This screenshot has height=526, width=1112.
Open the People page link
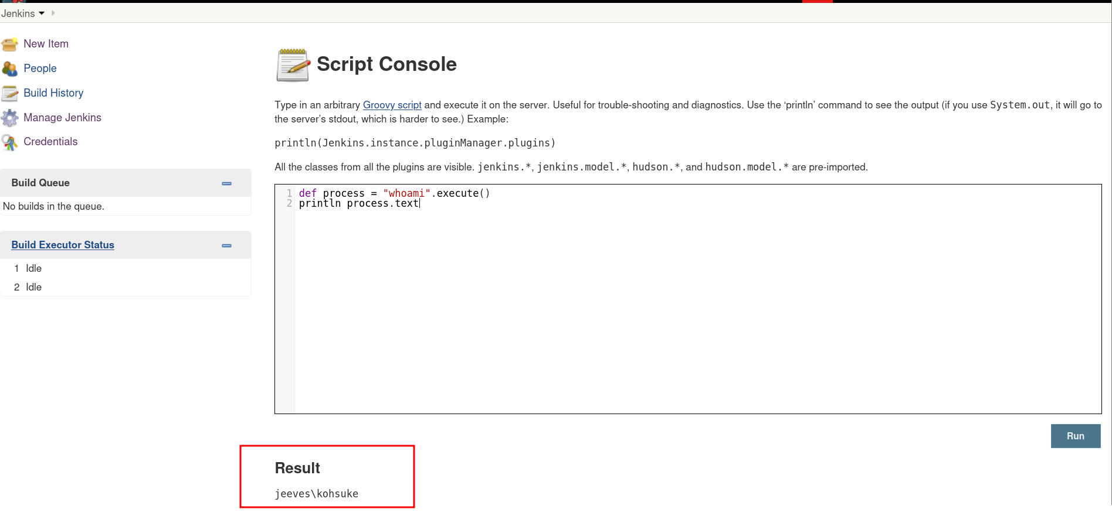pos(40,69)
